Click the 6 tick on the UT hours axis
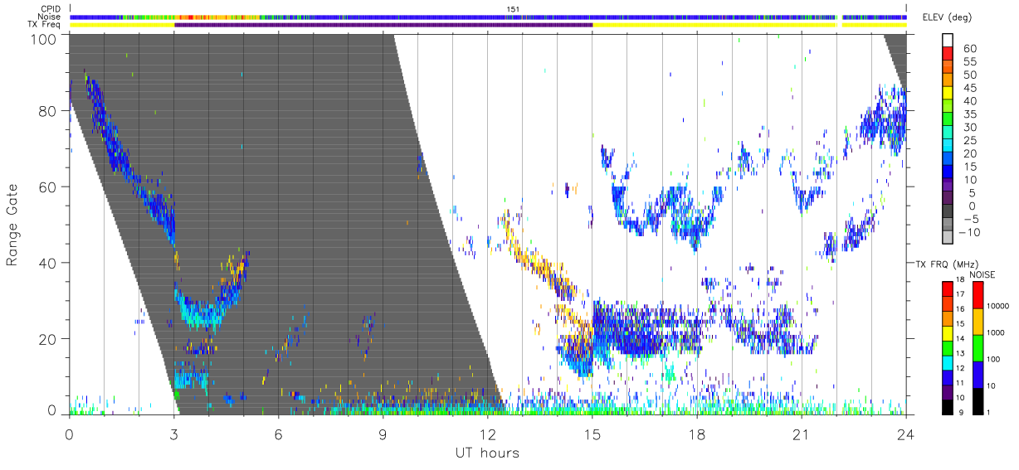The height and width of the screenshot is (470, 1019). (x=278, y=434)
